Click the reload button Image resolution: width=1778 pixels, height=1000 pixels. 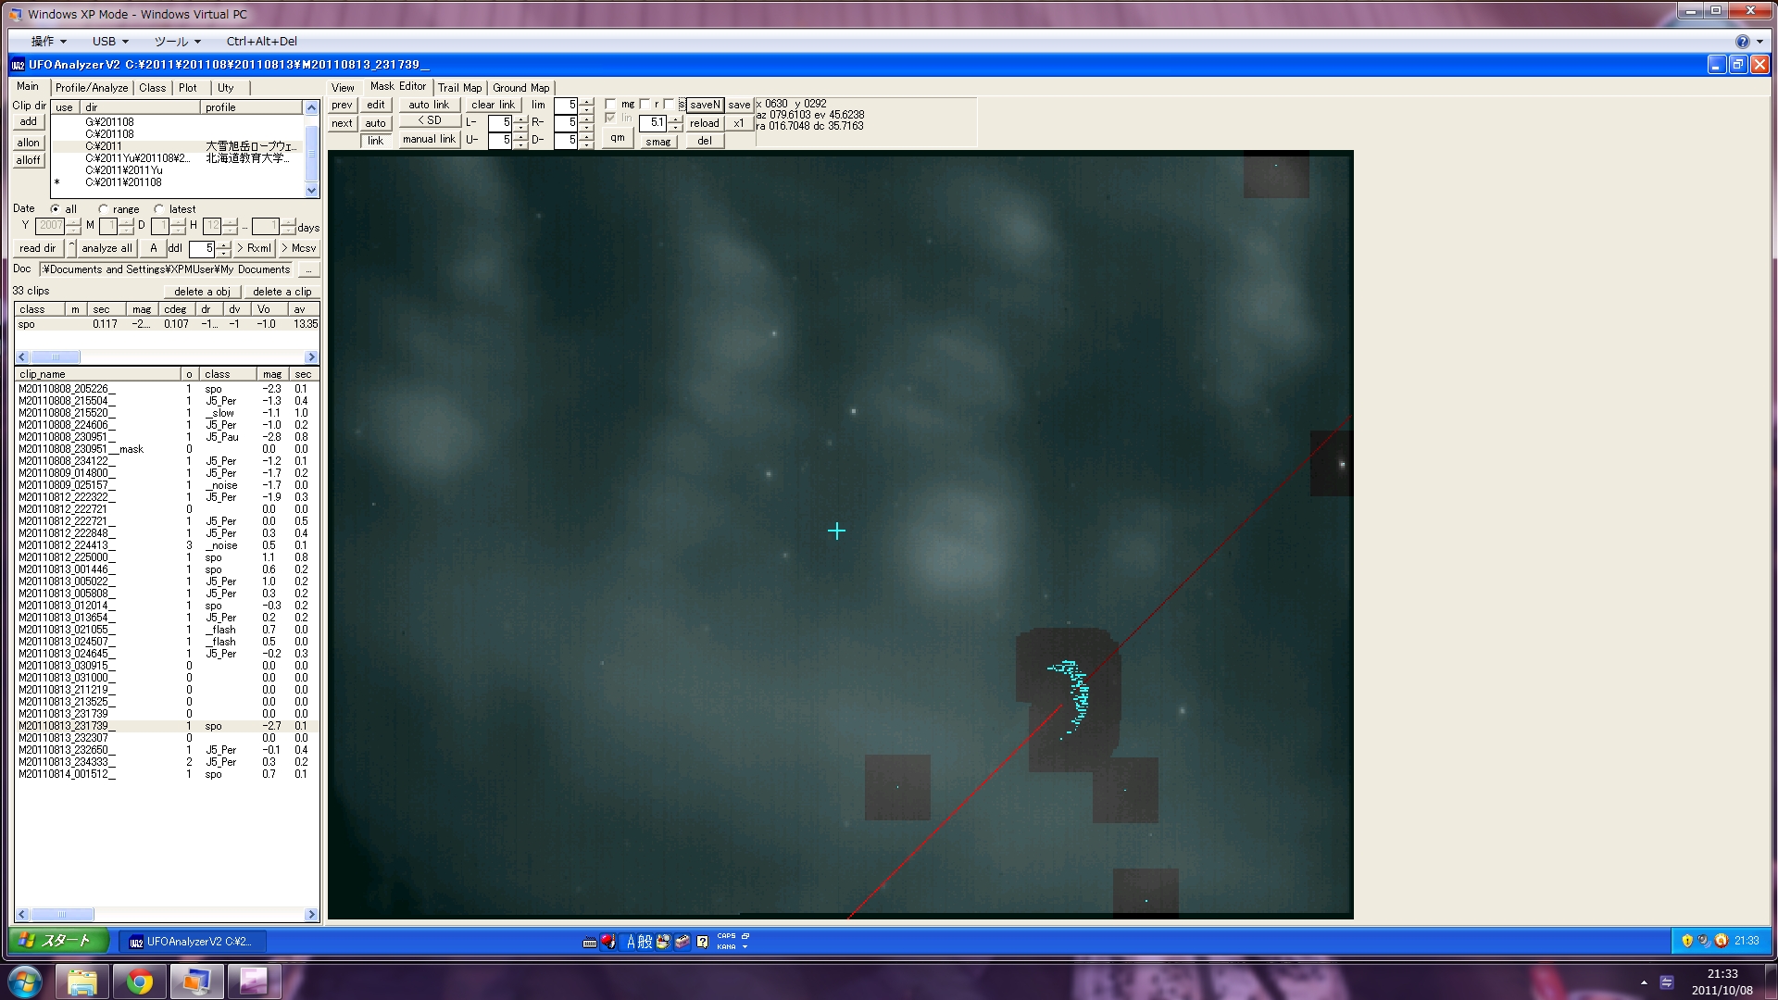705,123
